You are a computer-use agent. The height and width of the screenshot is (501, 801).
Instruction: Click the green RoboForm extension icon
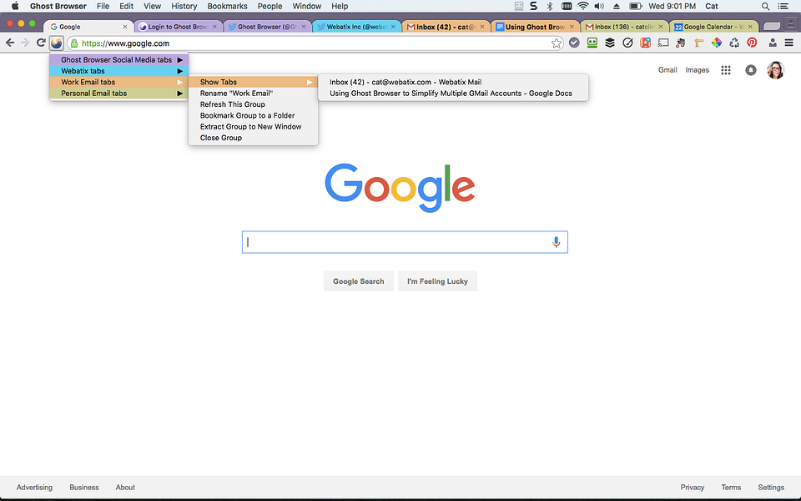[592, 42]
